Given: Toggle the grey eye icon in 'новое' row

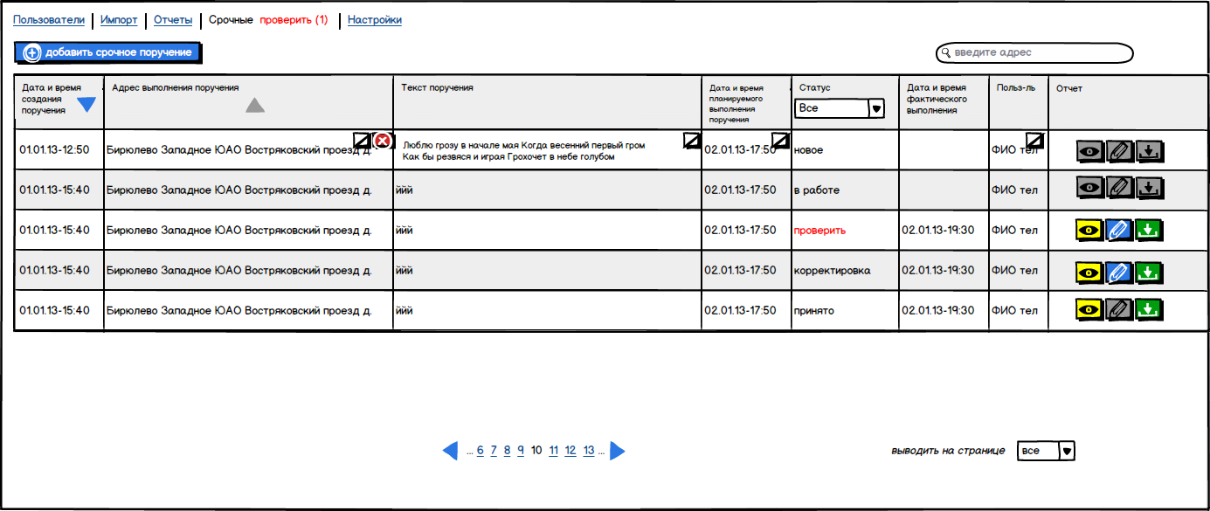Looking at the screenshot, I should (1089, 151).
